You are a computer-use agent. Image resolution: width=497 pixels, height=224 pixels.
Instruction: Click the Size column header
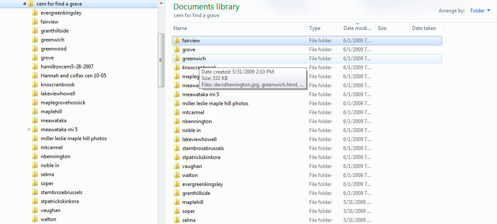pos(382,28)
